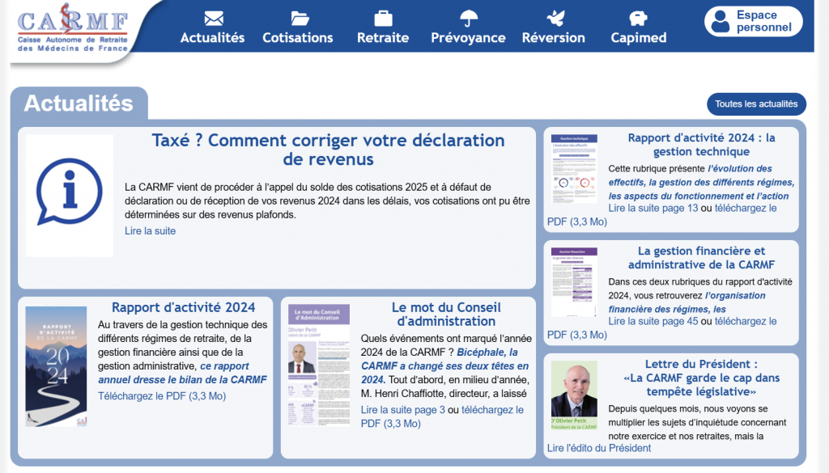
Task: Open Rapport d'activité 2024 : la gestion technique
Action: (701, 145)
